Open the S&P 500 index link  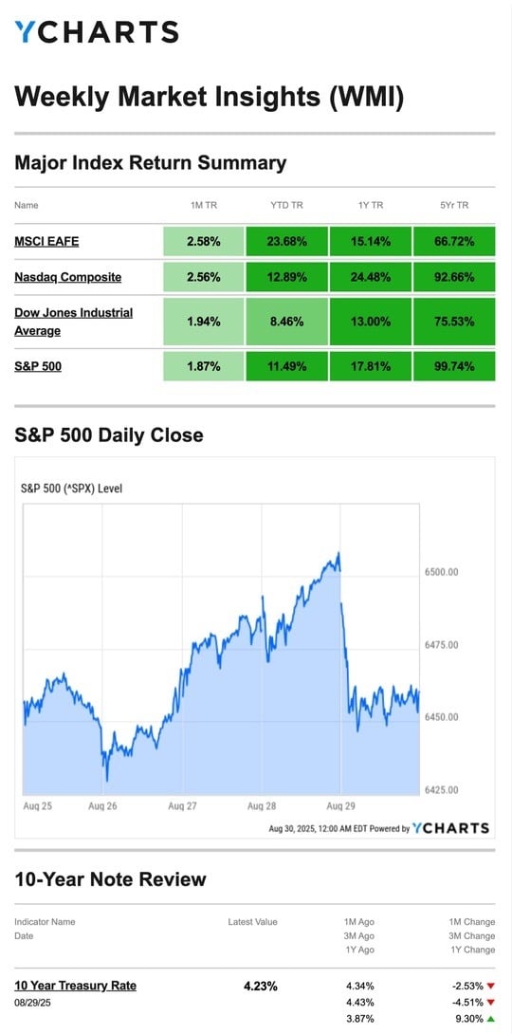click(38, 366)
